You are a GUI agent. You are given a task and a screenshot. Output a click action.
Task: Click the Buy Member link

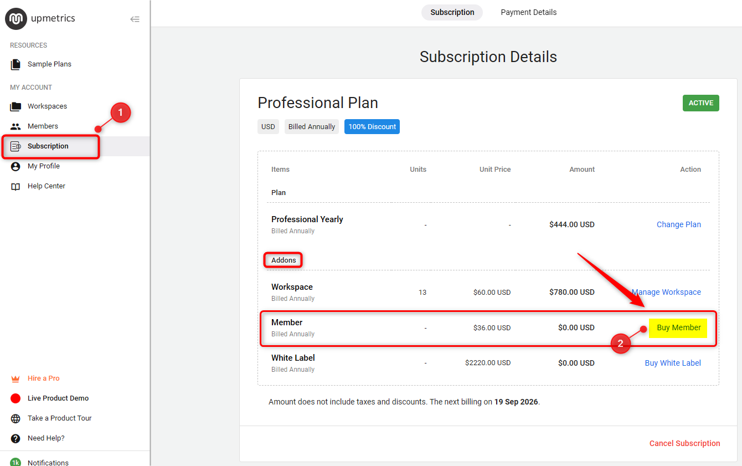pyautogui.click(x=678, y=327)
